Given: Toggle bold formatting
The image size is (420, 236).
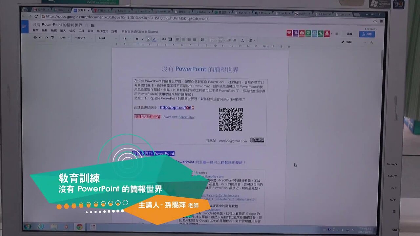Looking at the screenshot, I should click(x=137, y=39).
